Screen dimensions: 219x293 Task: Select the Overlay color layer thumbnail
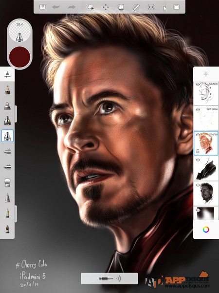206,143
